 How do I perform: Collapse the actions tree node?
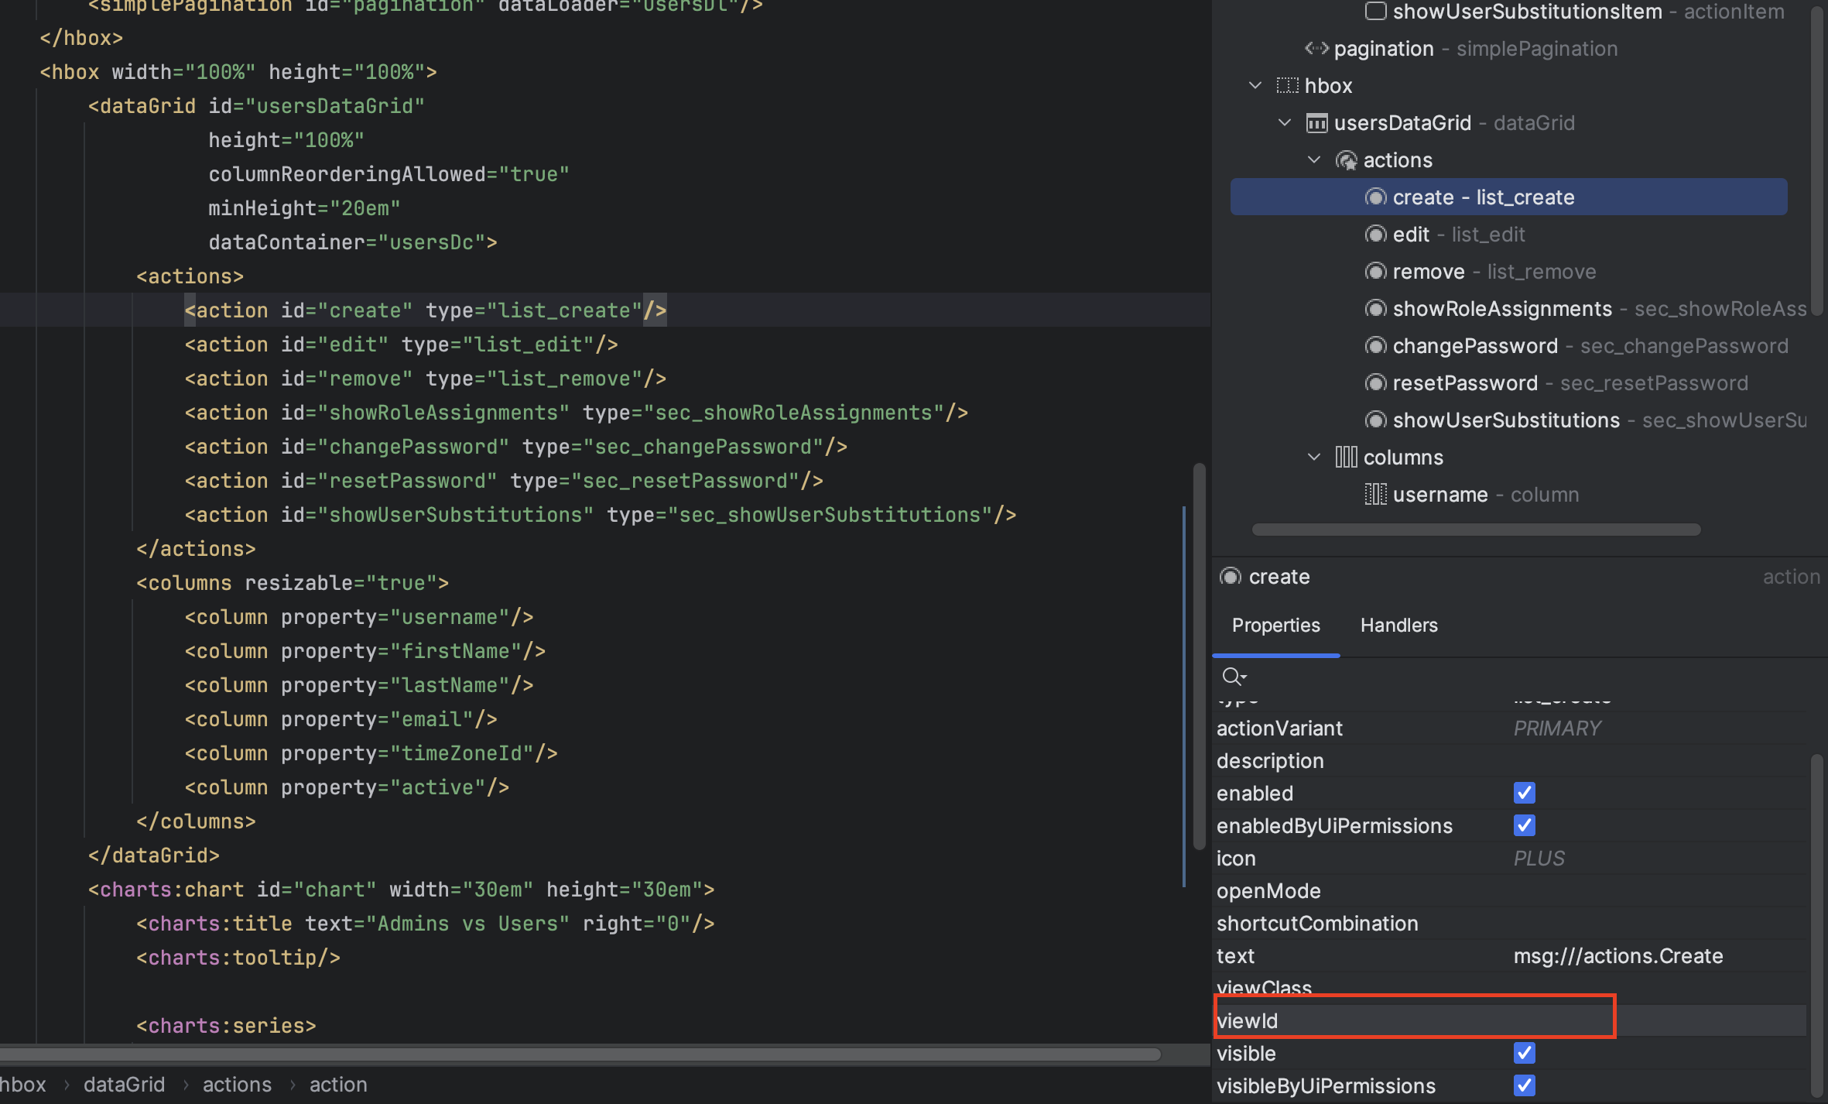pos(1314,159)
